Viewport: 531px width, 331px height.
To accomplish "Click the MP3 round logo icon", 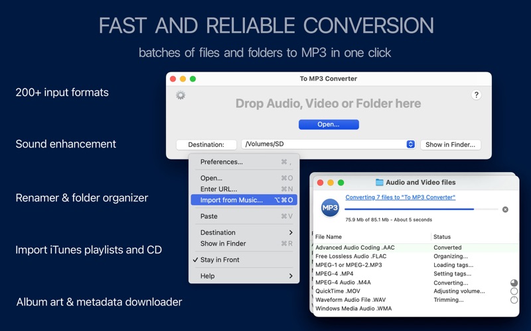I will (330, 208).
